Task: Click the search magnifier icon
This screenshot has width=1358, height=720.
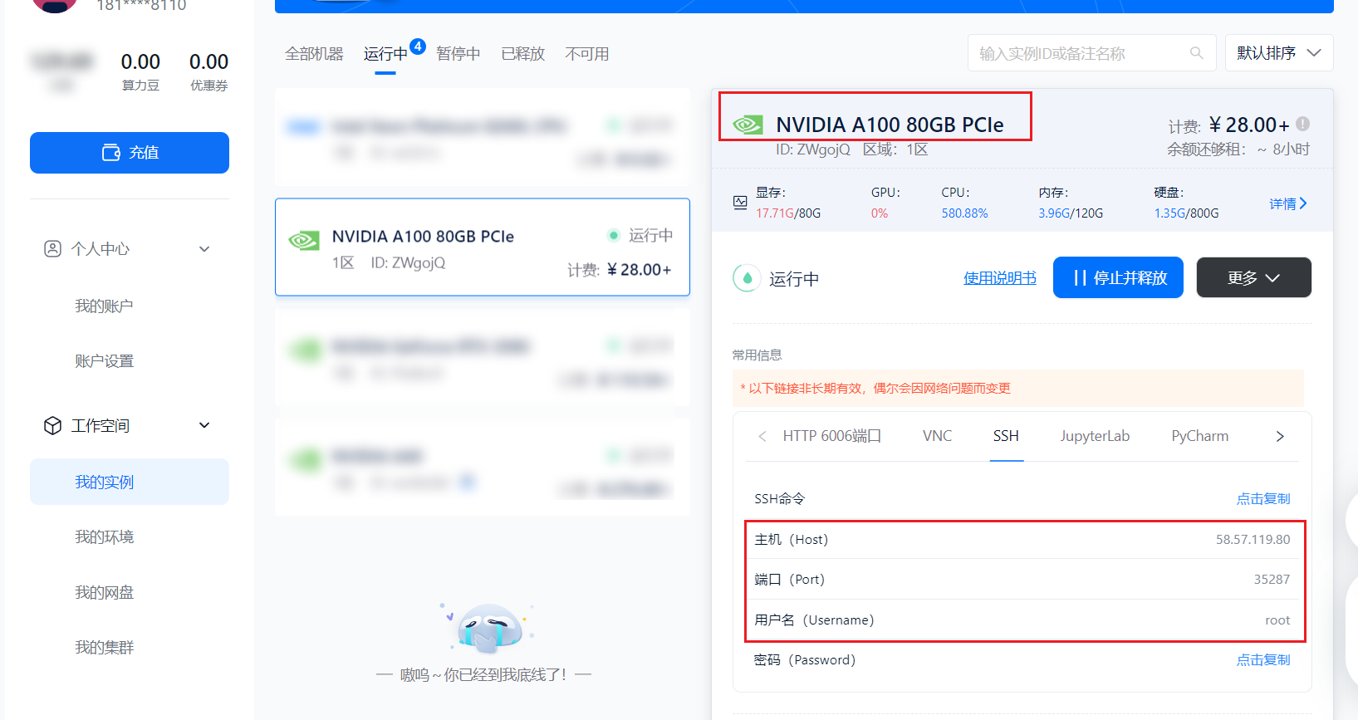Action: pos(1197,53)
